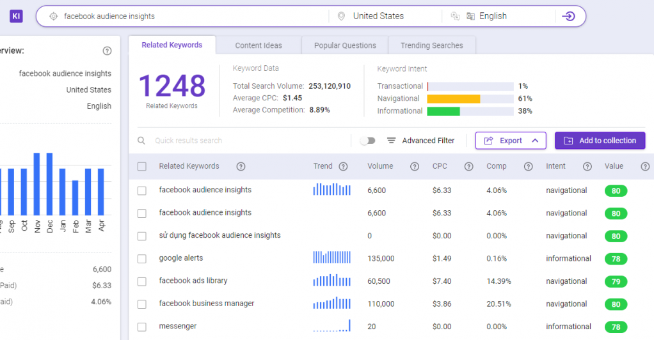The width and height of the screenshot is (654, 340).
Task: Click the Feb bar in overview chart
Action: tap(75, 197)
